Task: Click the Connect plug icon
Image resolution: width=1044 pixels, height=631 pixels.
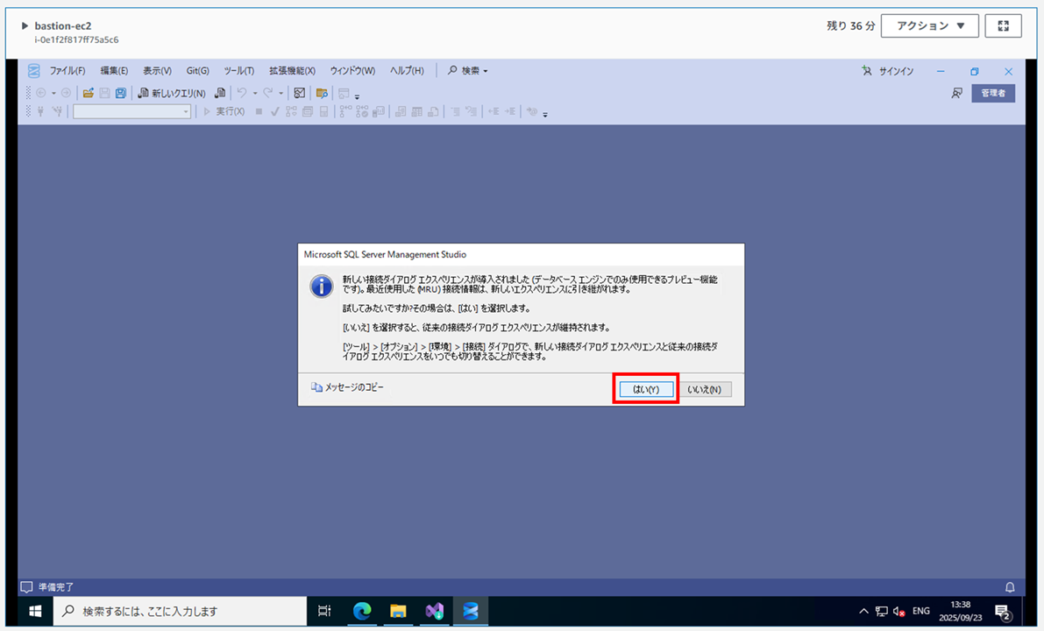Action: pyautogui.click(x=40, y=112)
